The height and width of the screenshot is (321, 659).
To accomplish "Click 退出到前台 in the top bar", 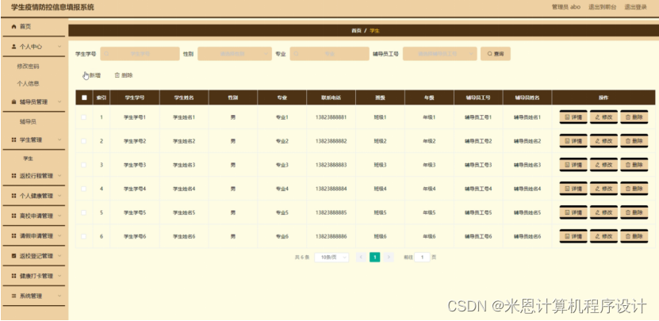I will tap(602, 7).
